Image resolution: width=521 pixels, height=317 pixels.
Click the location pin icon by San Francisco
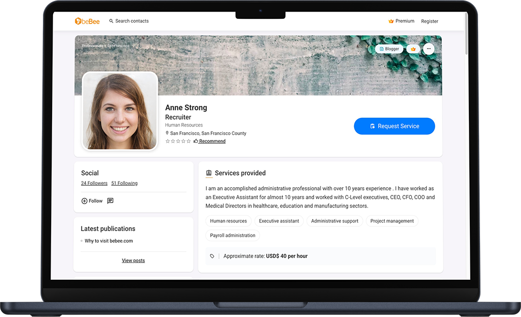tap(167, 133)
